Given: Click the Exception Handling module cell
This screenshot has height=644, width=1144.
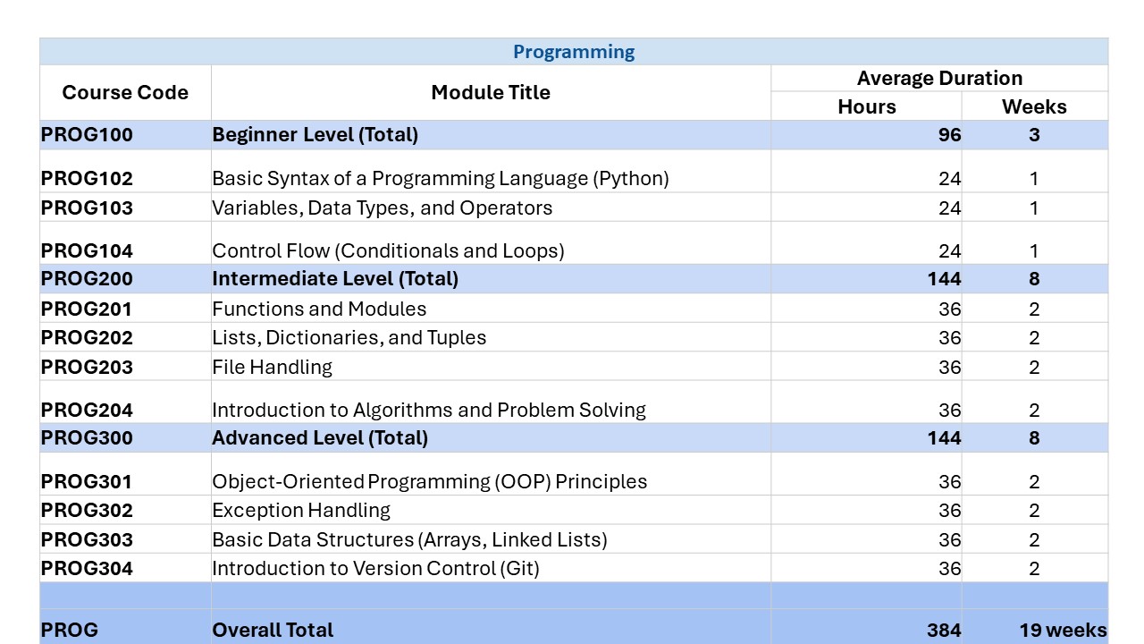Looking at the screenshot, I should (x=301, y=510).
